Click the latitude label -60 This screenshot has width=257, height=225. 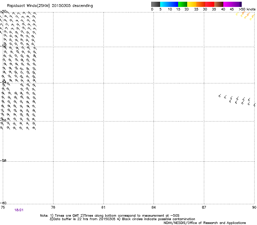coord(3,203)
